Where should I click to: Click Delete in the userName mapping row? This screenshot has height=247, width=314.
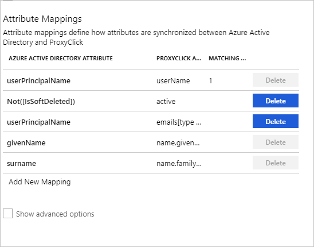276,80
